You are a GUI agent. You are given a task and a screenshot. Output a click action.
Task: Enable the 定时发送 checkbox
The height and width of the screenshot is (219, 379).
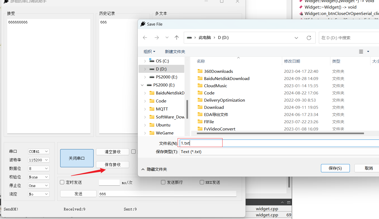click(x=62, y=182)
